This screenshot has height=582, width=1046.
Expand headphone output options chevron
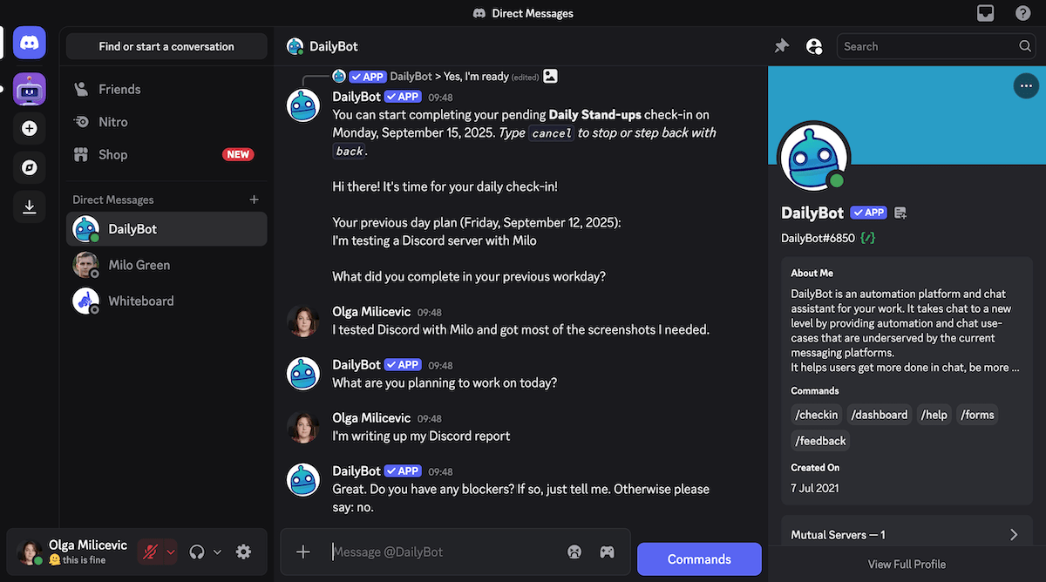coord(216,552)
